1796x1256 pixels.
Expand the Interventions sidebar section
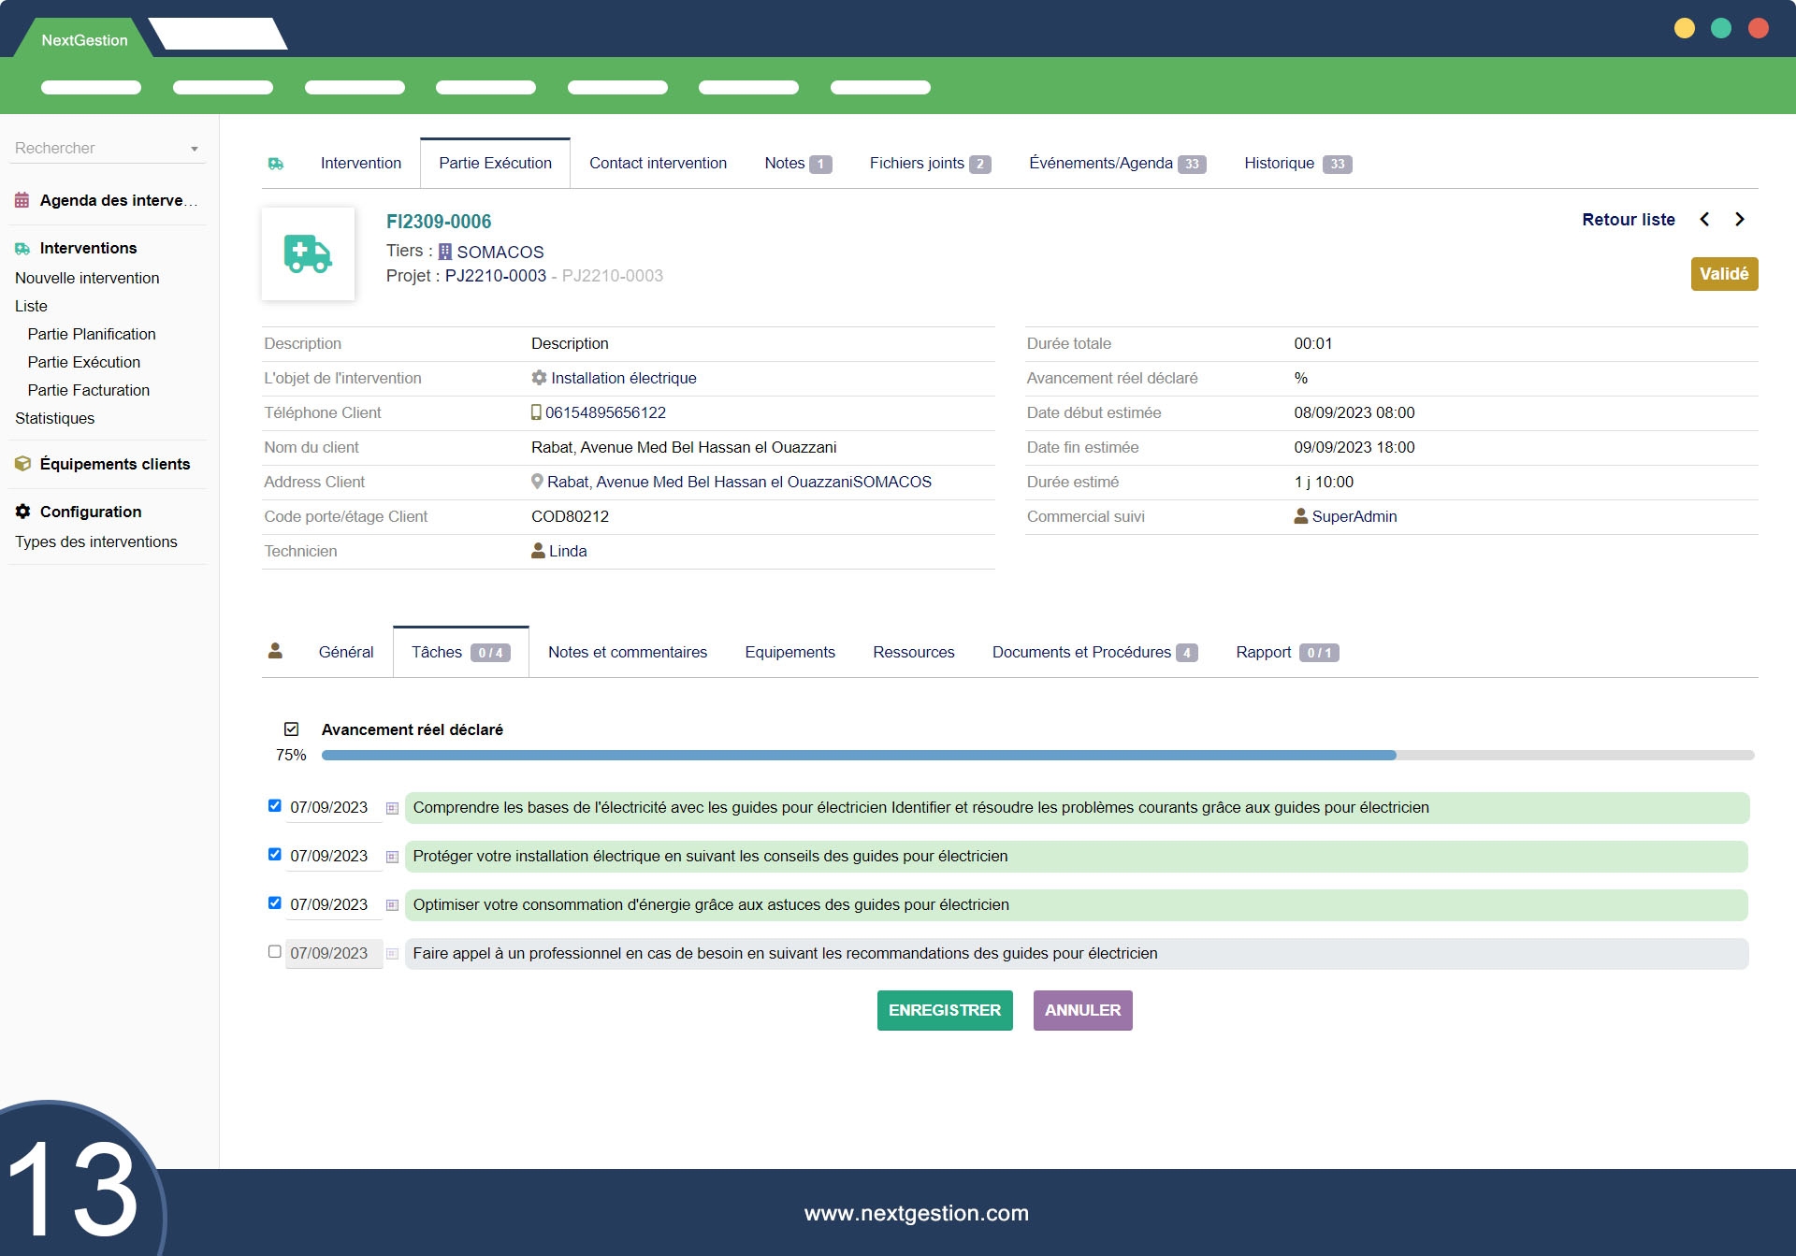click(x=88, y=248)
